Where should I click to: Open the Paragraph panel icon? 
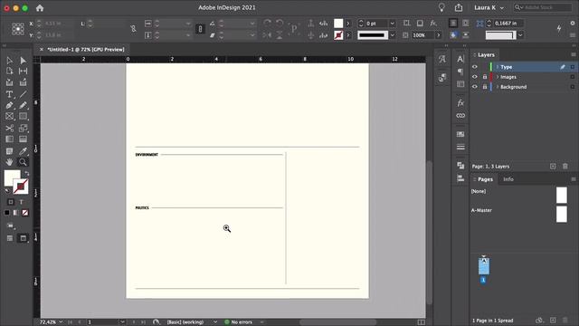click(460, 72)
